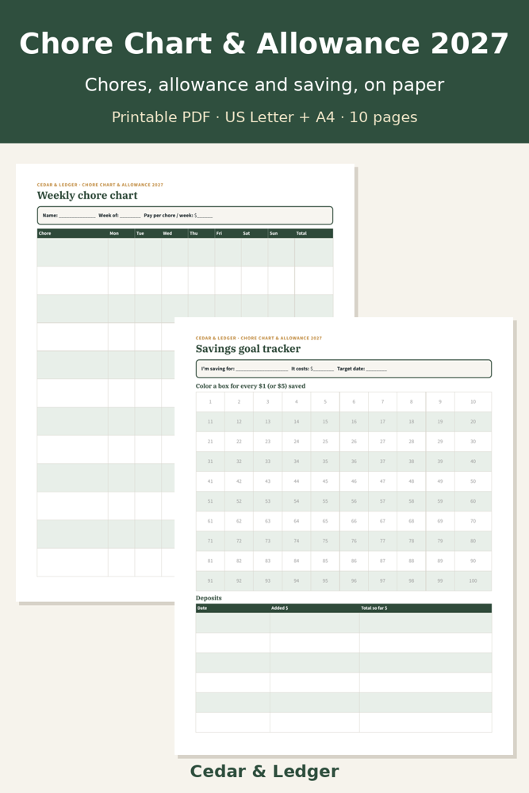Click savings box numbered 100
The image size is (529, 793).
tap(473, 580)
